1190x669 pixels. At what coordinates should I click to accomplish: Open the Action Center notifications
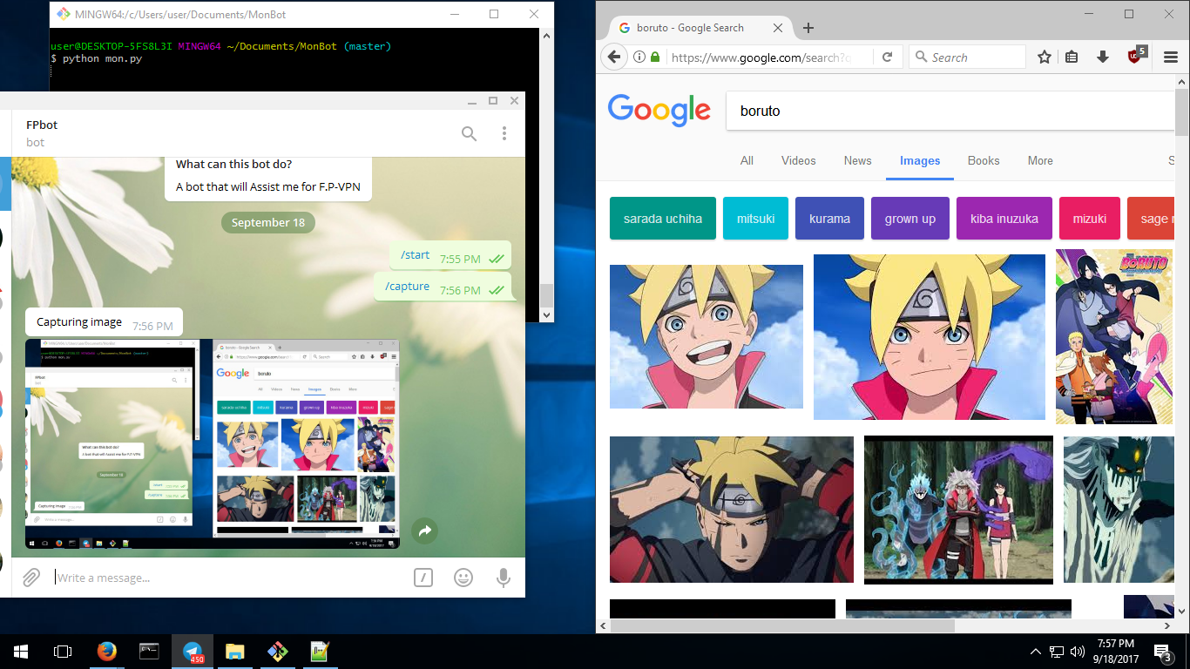[x=1163, y=652]
